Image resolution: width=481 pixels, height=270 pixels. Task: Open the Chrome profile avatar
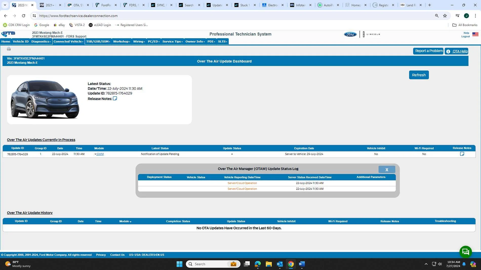[466, 16]
